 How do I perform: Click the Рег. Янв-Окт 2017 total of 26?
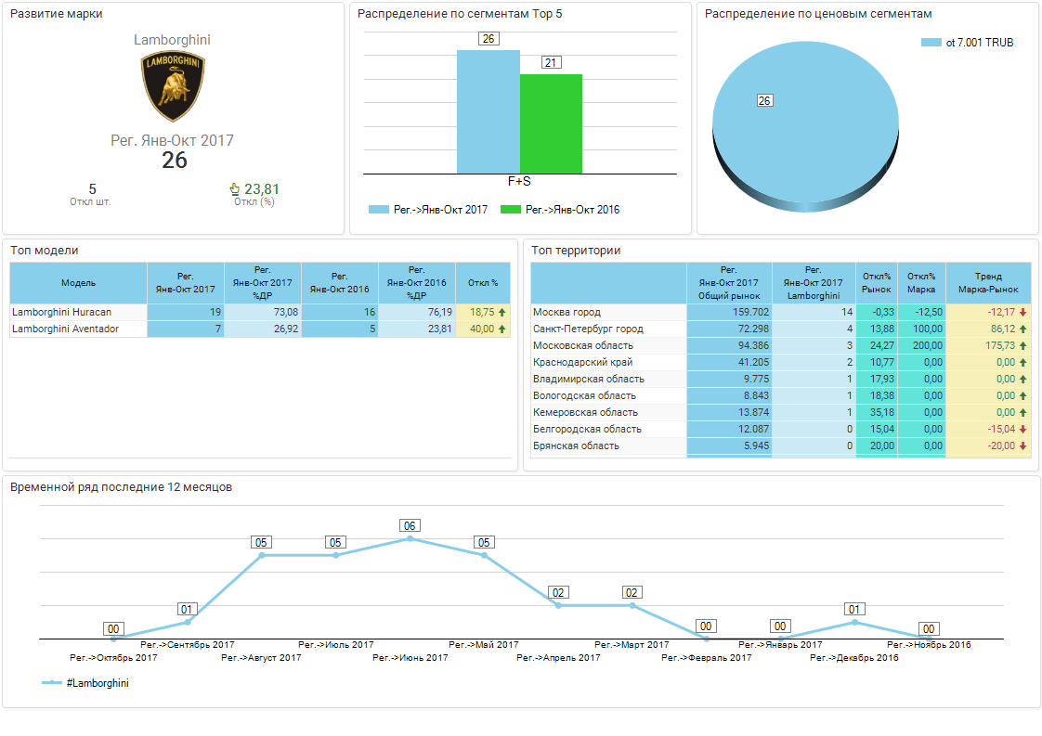tap(174, 160)
